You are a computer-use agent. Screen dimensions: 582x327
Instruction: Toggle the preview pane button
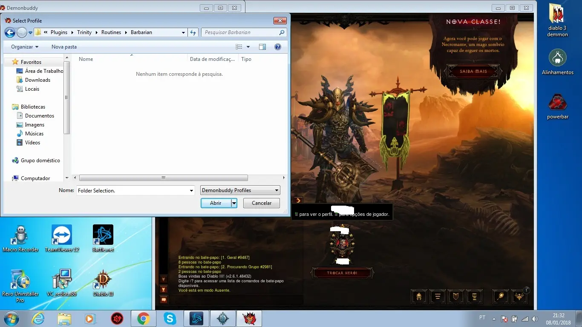(x=262, y=47)
